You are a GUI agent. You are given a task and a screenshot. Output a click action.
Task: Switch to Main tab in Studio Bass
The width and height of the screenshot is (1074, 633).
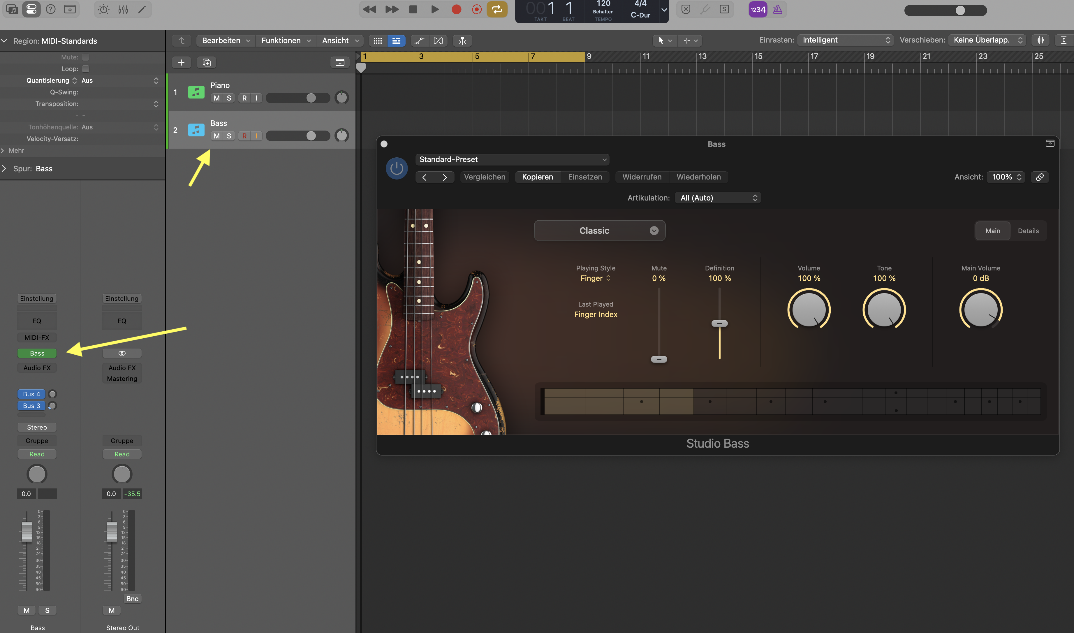[x=993, y=231]
